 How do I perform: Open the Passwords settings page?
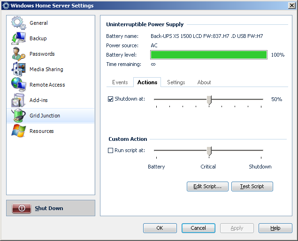[x=51, y=54]
